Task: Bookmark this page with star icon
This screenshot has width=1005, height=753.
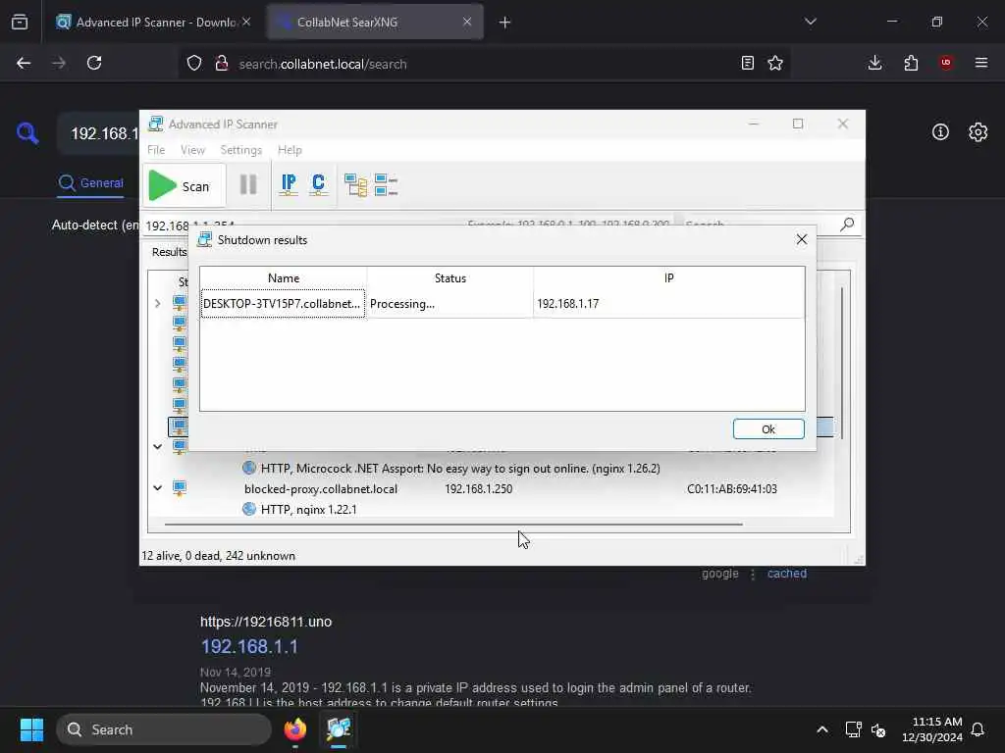Action: pyautogui.click(x=775, y=63)
